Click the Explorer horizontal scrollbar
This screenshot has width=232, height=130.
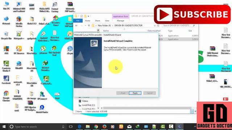point(147,108)
